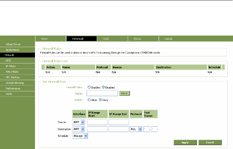Viewport: 233px width, 149px height.
Task: Select the Disabled radio for Firewall Rules
Action: tap(104, 87)
